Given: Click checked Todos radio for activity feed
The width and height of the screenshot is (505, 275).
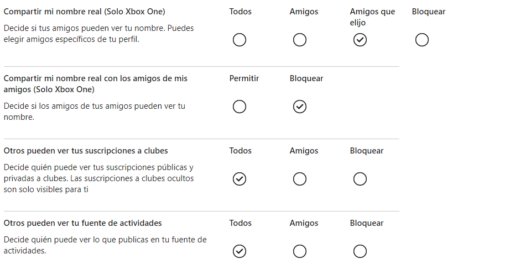Looking at the screenshot, I should (x=240, y=251).
